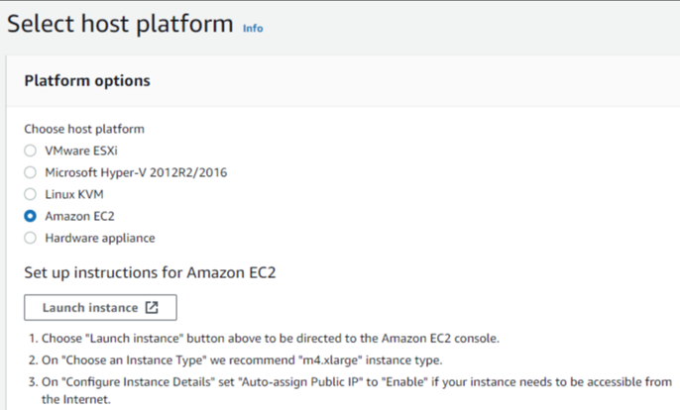Select the Amazon EC2 radio button
The width and height of the screenshot is (680, 410).
[x=31, y=216]
